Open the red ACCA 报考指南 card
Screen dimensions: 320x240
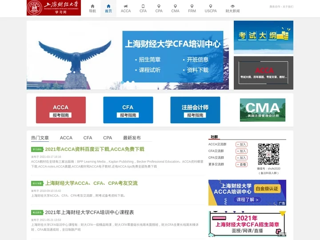point(61,110)
